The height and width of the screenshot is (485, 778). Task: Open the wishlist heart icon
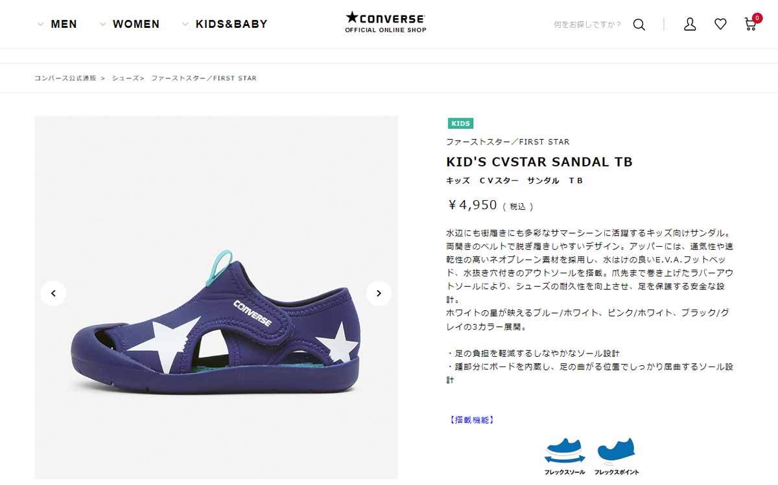coord(720,24)
